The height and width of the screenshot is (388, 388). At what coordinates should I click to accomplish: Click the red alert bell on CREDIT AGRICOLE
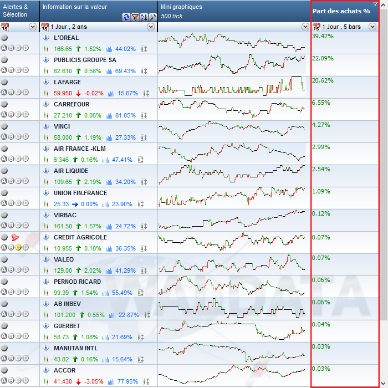coord(15,237)
